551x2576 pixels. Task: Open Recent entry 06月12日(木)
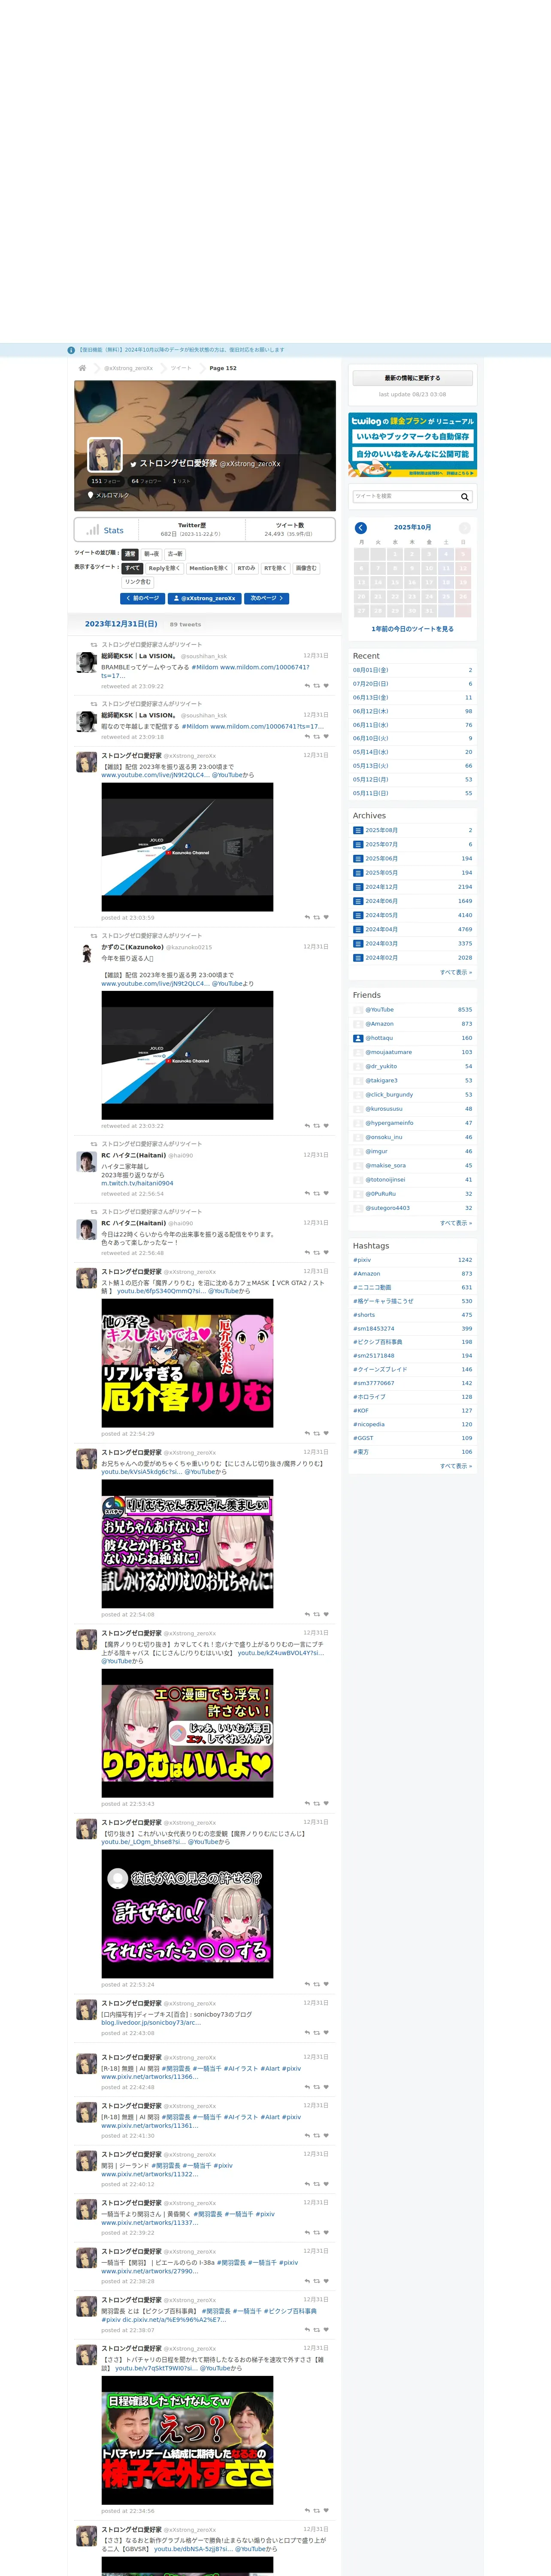tap(412, 711)
